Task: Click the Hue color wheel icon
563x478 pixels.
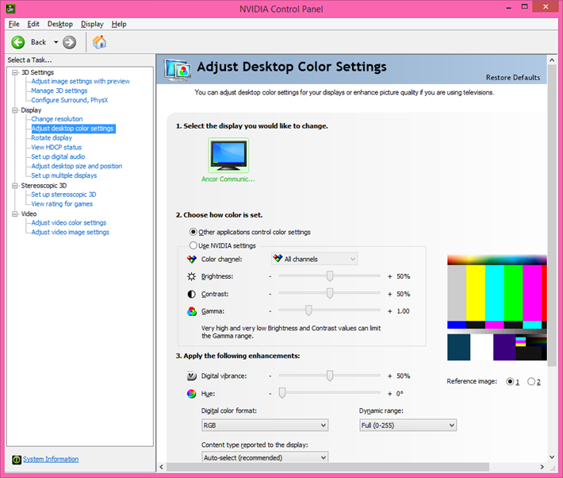Action: click(191, 394)
